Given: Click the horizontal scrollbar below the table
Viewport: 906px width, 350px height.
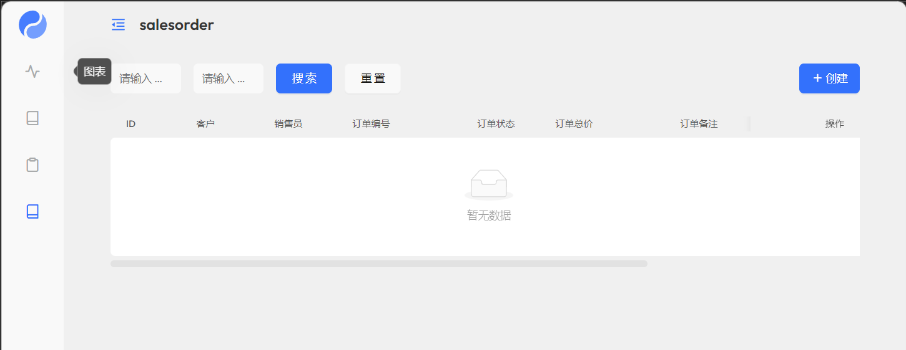Looking at the screenshot, I should coord(378,264).
